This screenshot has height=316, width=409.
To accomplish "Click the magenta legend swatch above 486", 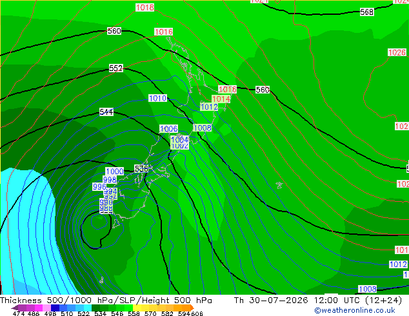I will point(38,308).
